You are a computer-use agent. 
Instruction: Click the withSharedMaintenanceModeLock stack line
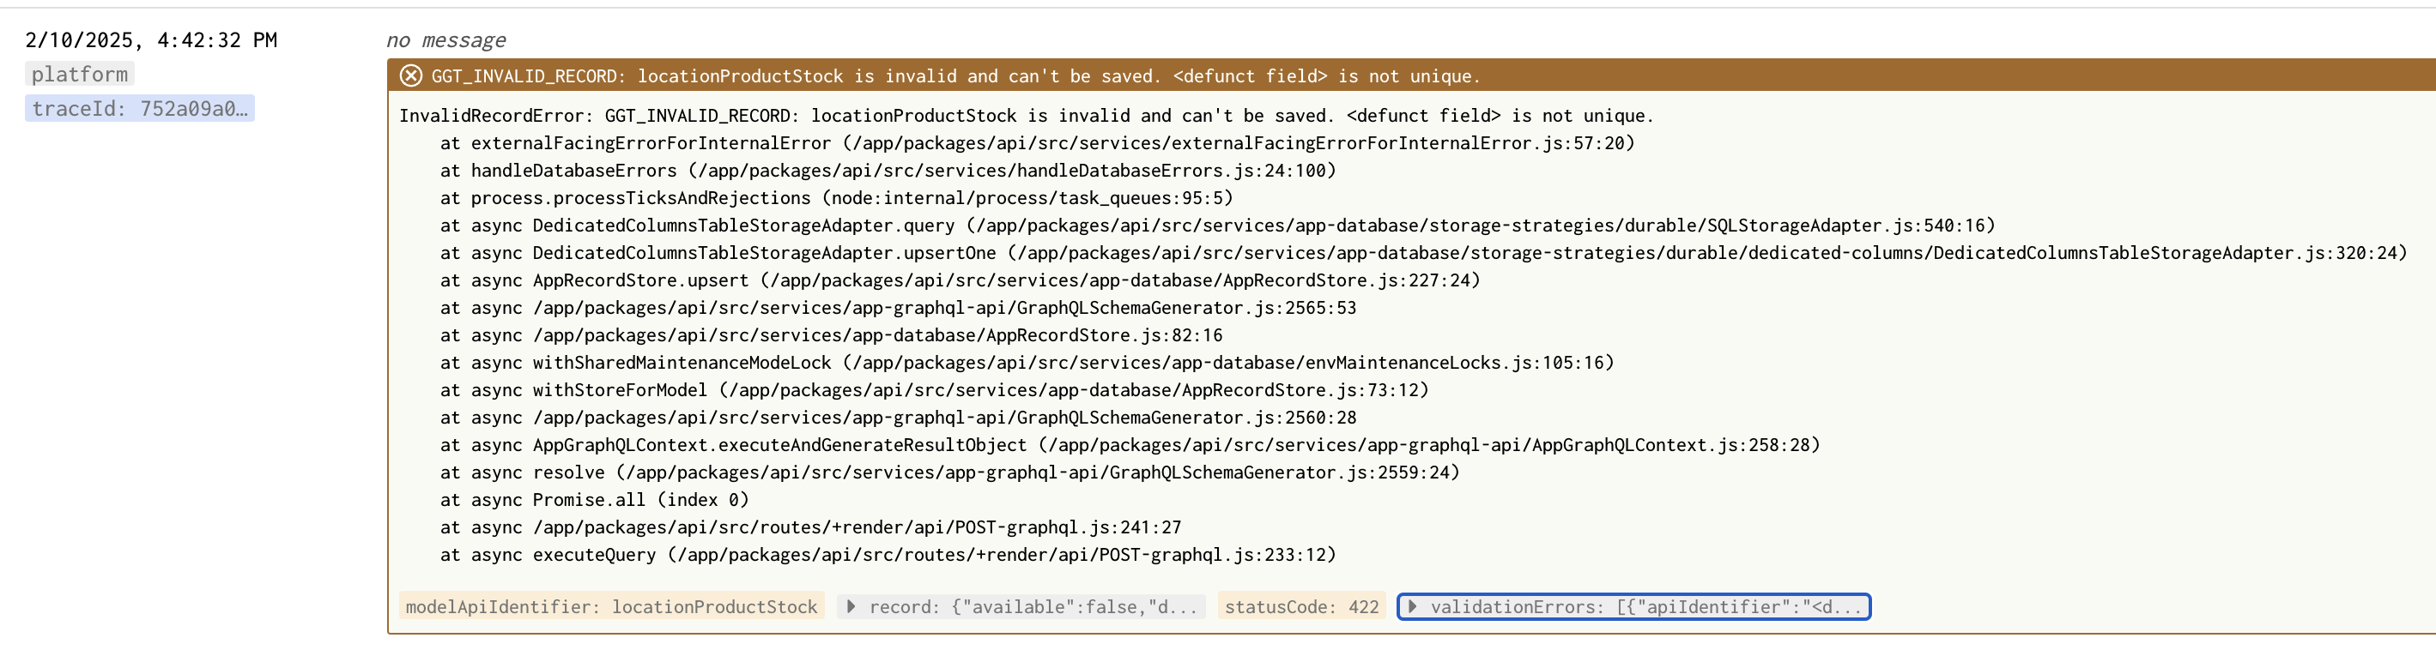pos(1027,362)
